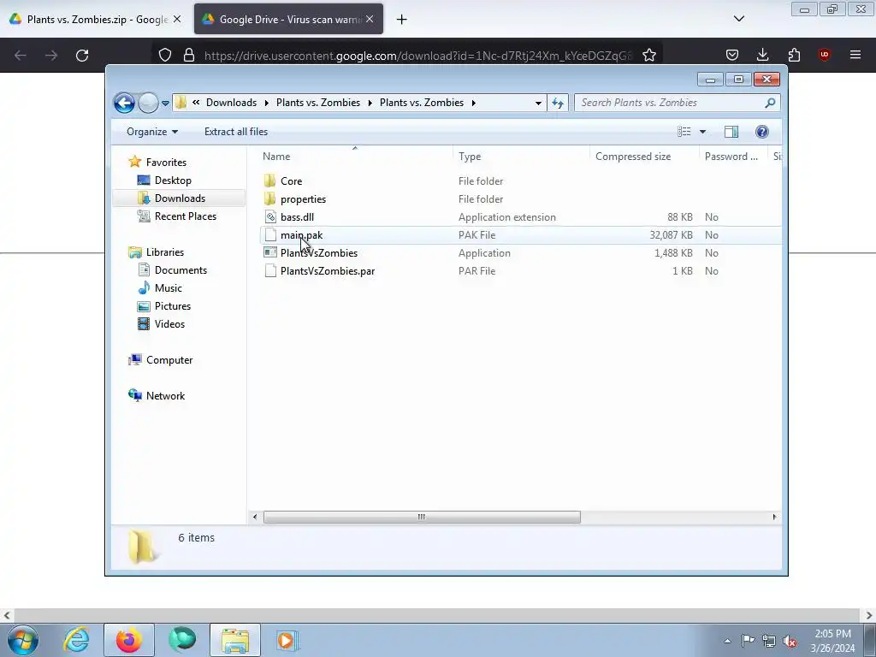Select the PlantsVsZombies application

tap(318, 253)
